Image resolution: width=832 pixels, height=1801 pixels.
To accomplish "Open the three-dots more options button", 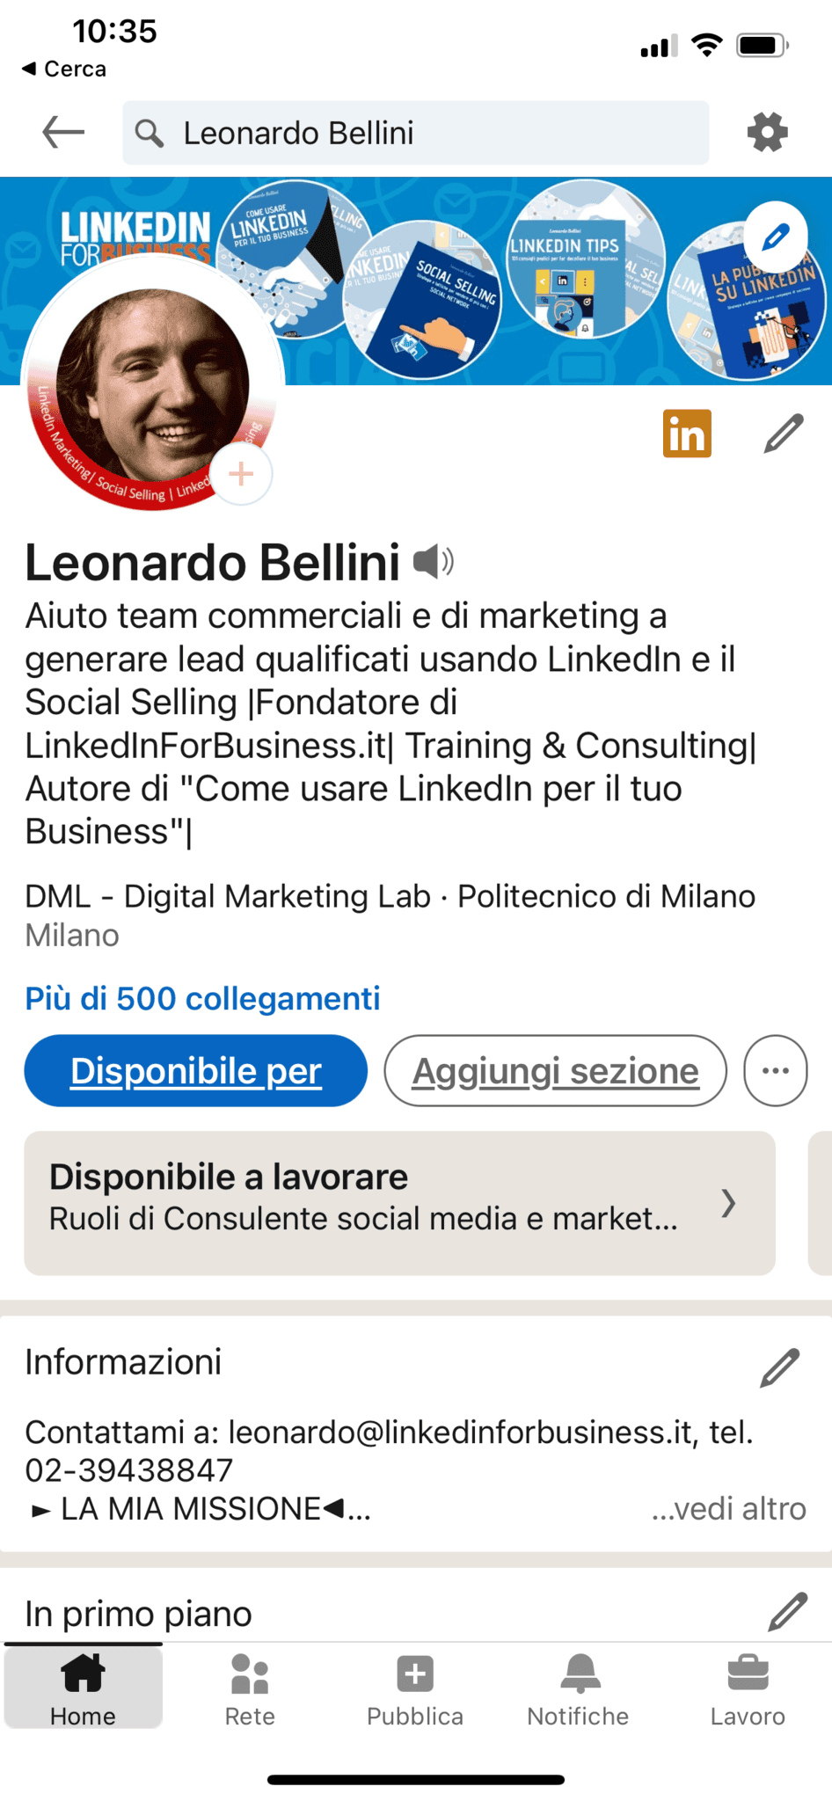I will point(775,1070).
